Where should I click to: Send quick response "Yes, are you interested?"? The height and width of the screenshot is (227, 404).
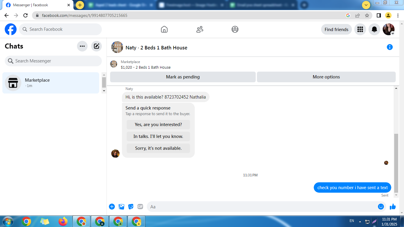(x=158, y=125)
